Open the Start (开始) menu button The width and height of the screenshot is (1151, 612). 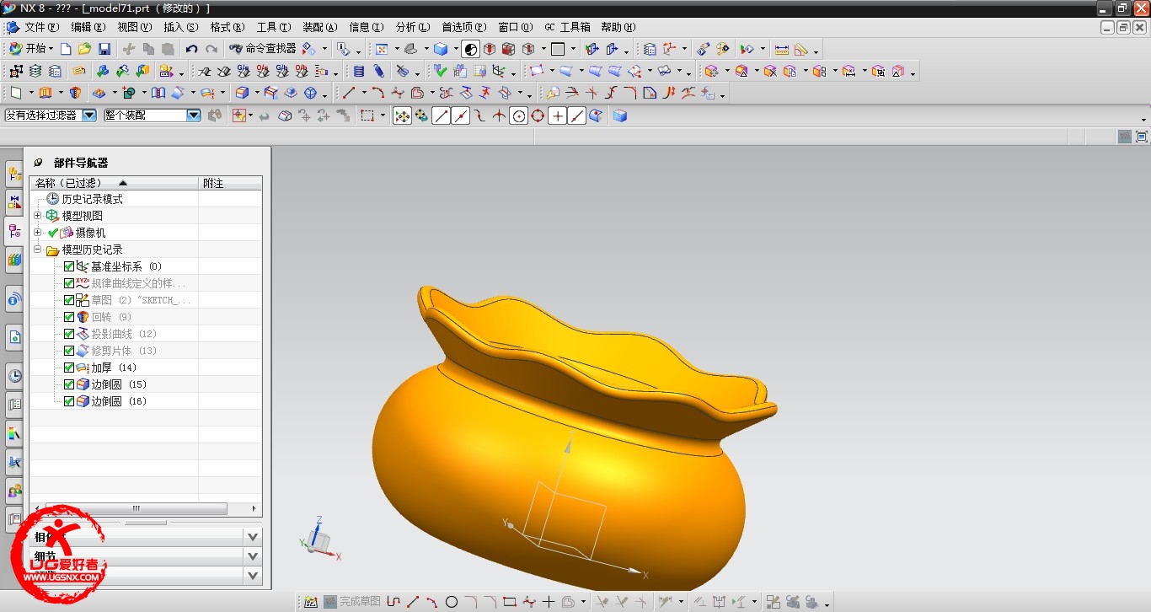pyautogui.click(x=30, y=49)
